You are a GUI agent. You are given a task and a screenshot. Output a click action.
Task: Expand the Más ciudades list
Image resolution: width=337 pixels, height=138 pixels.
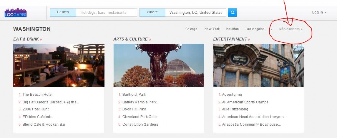(x=291, y=29)
